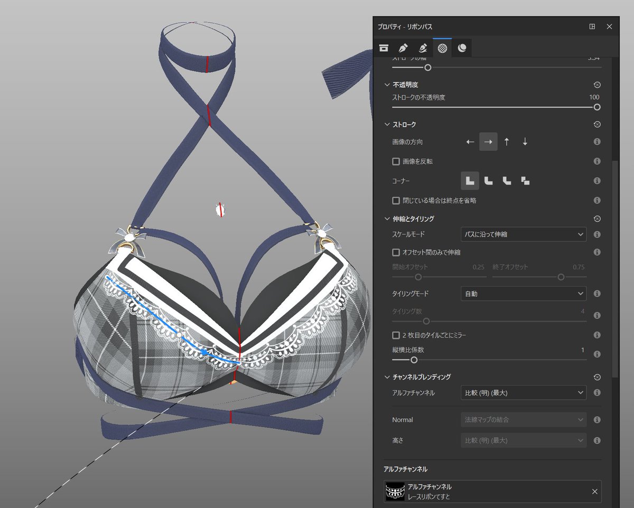Open the crescent sphere shading tab
Image resolution: width=634 pixels, height=508 pixels.
coord(462,48)
